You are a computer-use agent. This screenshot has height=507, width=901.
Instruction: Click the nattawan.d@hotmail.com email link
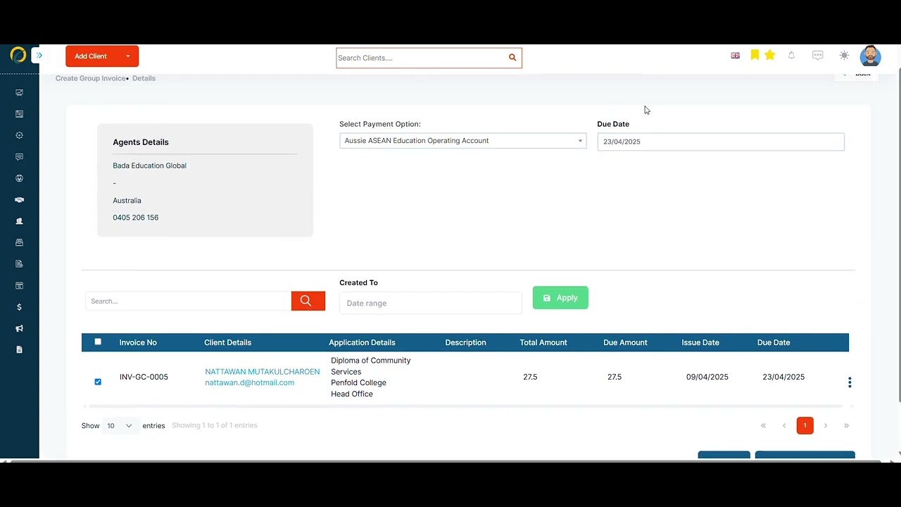tap(250, 383)
